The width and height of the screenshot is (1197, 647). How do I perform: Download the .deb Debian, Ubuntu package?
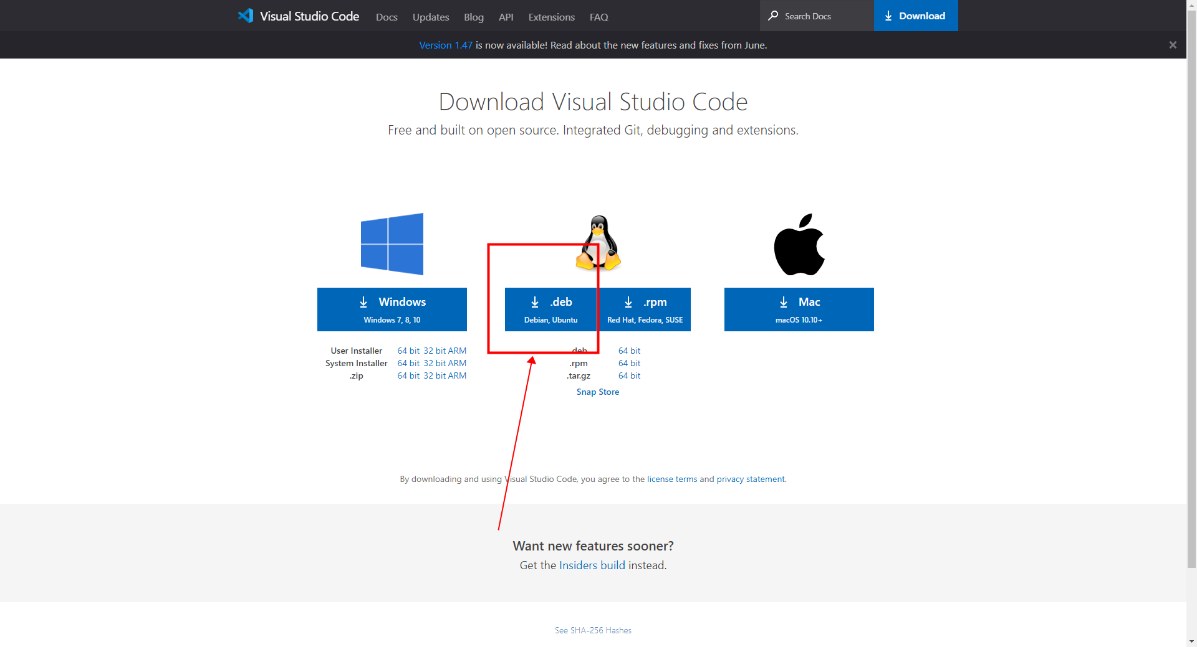point(551,309)
